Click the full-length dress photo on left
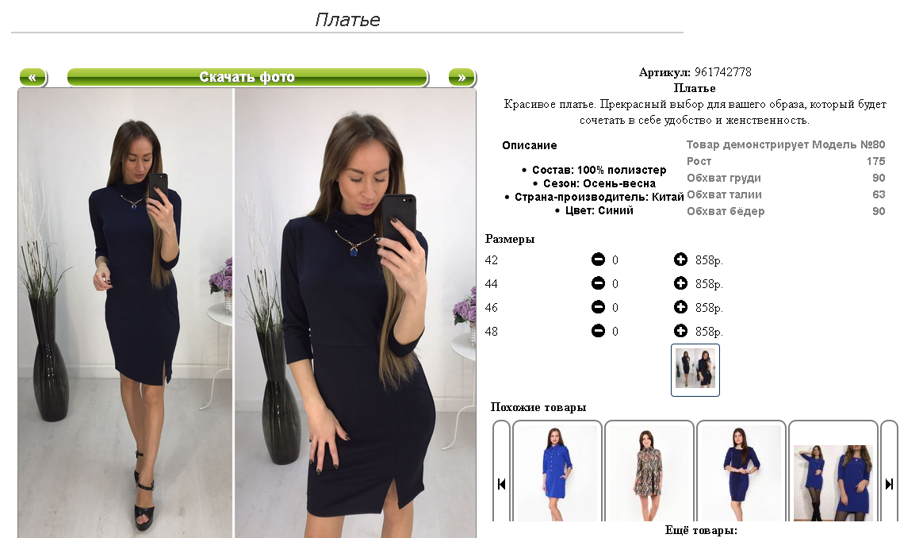Screen dimensions: 900x538 pyautogui.click(x=125, y=313)
